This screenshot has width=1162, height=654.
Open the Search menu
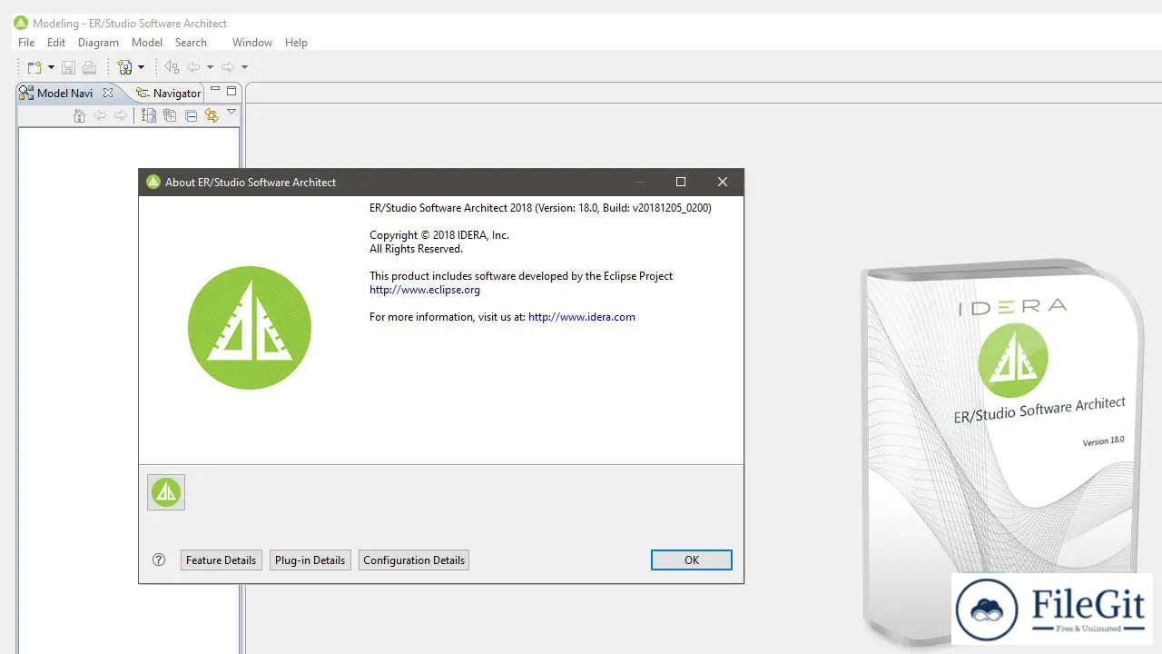point(191,43)
